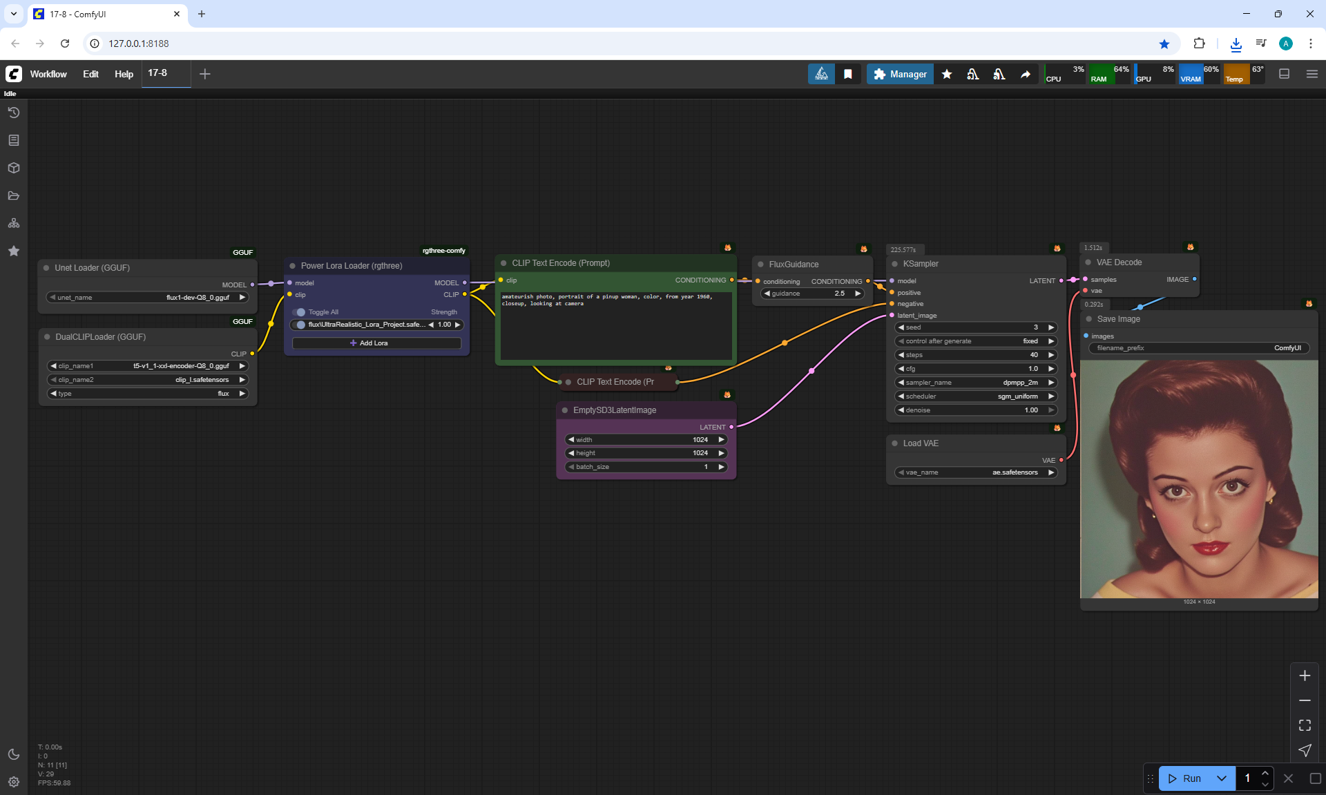Click the fit view icon
1326x795 pixels.
[x=1305, y=725]
